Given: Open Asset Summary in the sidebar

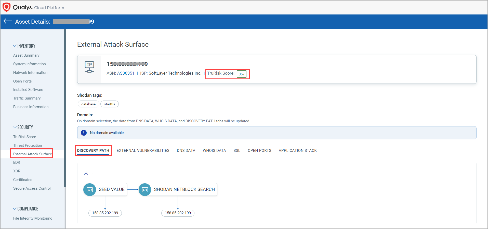Looking at the screenshot, I should (26, 55).
